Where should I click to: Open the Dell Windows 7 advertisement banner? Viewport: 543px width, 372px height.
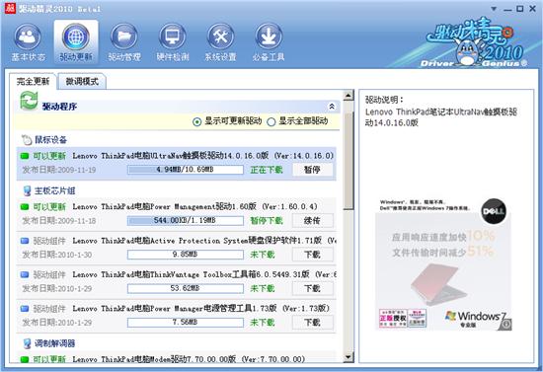[x=443, y=264]
